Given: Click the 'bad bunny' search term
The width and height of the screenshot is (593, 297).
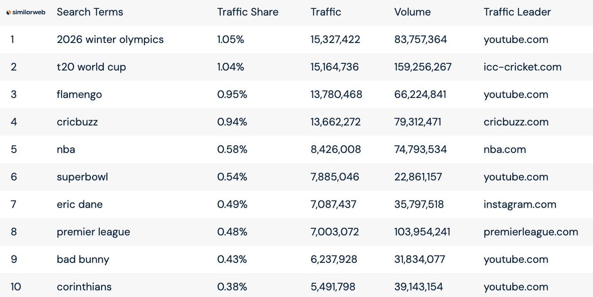Looking at the screenshot, I should coord(83,259).
